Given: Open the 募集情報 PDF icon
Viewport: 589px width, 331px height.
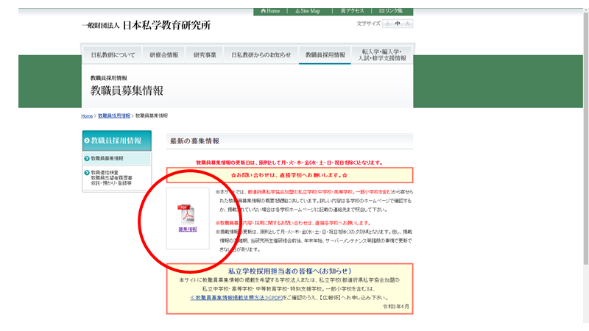Looking at the screenshot, I should click(x=186, y=213).
